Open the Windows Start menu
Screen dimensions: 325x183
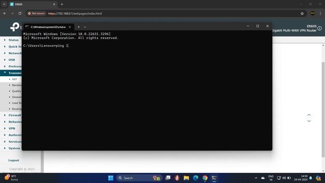tap(111, 178)
